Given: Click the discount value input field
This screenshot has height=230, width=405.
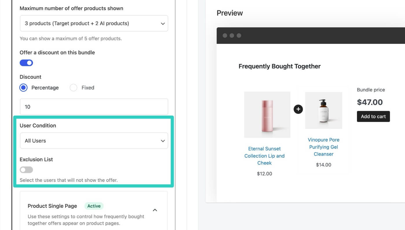Looking at the screenshot, I should tap(94, 107).
